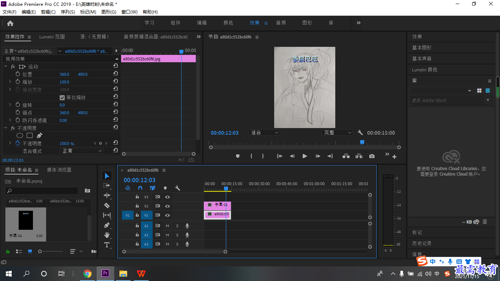
Task: Open Button Editor plus icon
Action: coord(394,157)
